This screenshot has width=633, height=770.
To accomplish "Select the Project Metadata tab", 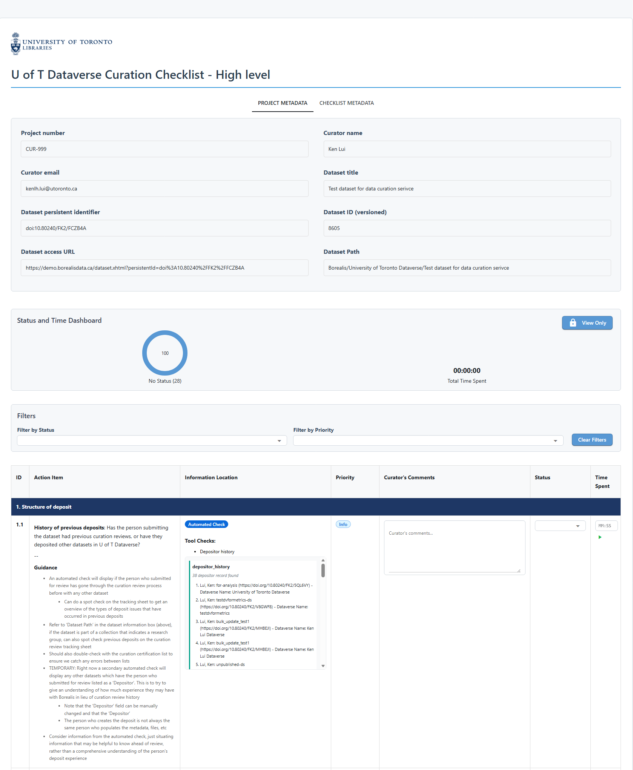I will point(283,103).
